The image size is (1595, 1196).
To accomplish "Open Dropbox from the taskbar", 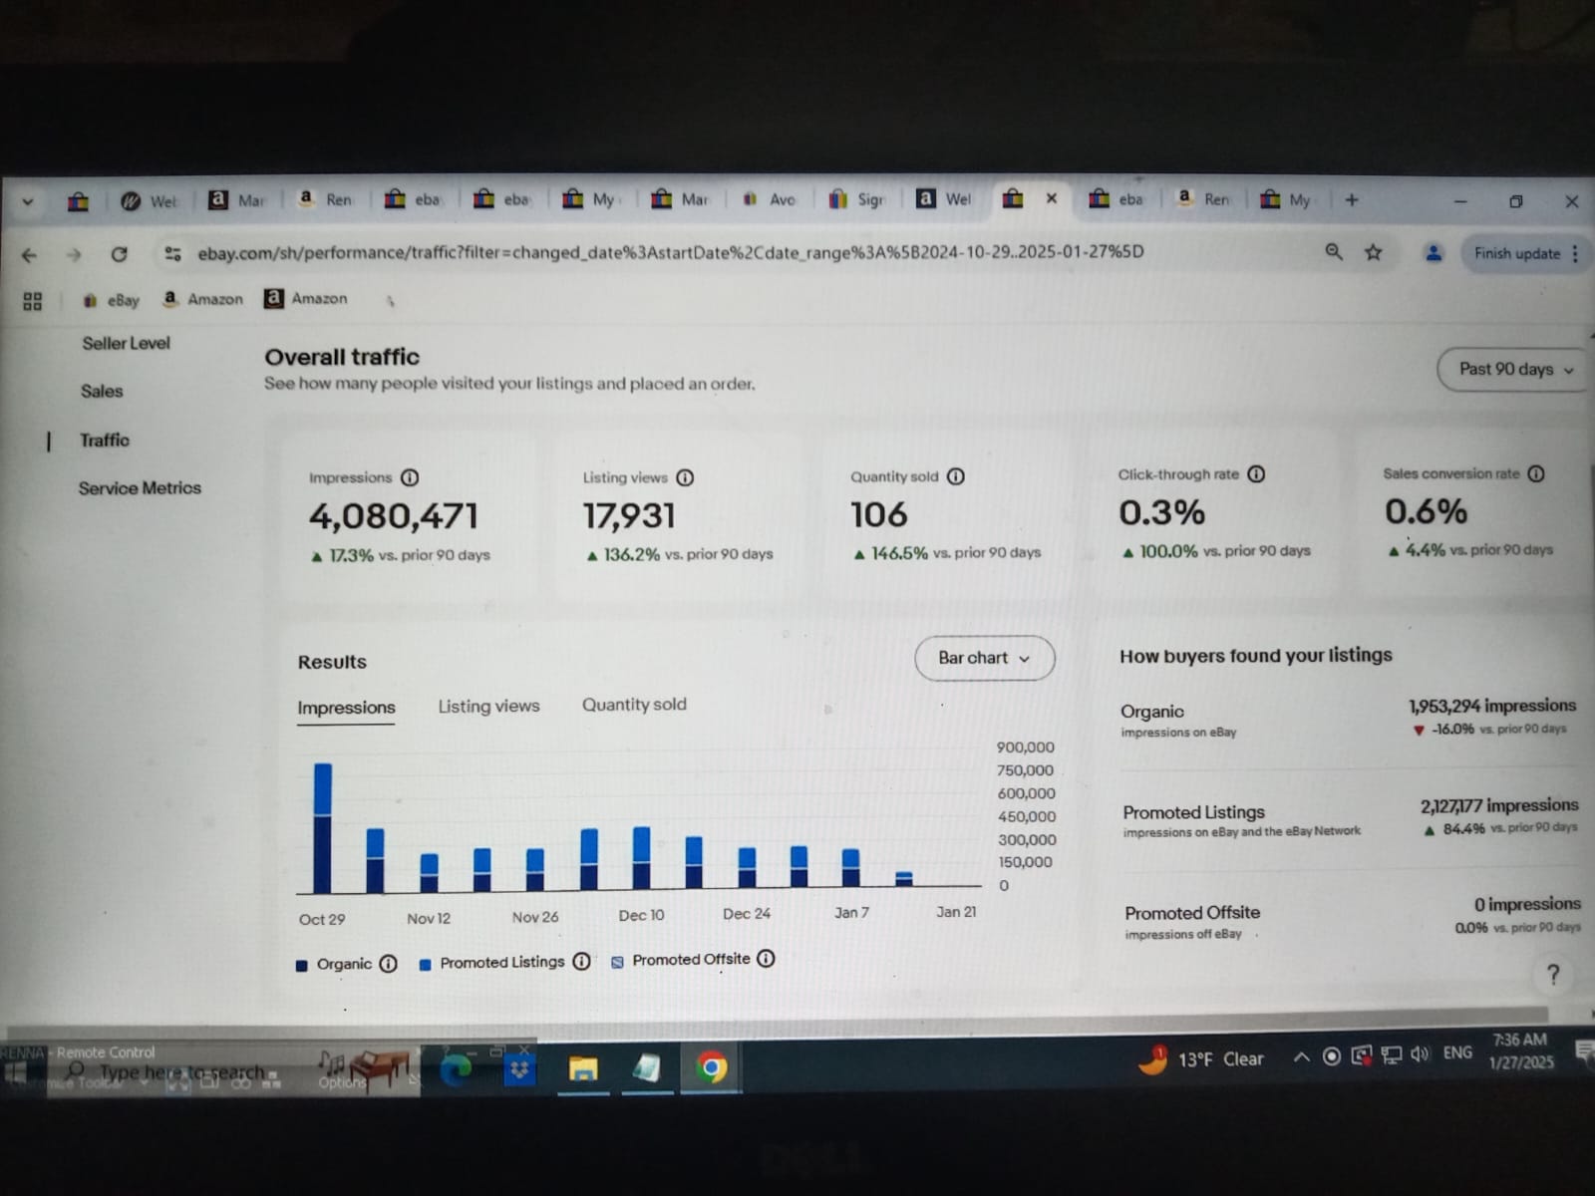I will (519, 1070).
